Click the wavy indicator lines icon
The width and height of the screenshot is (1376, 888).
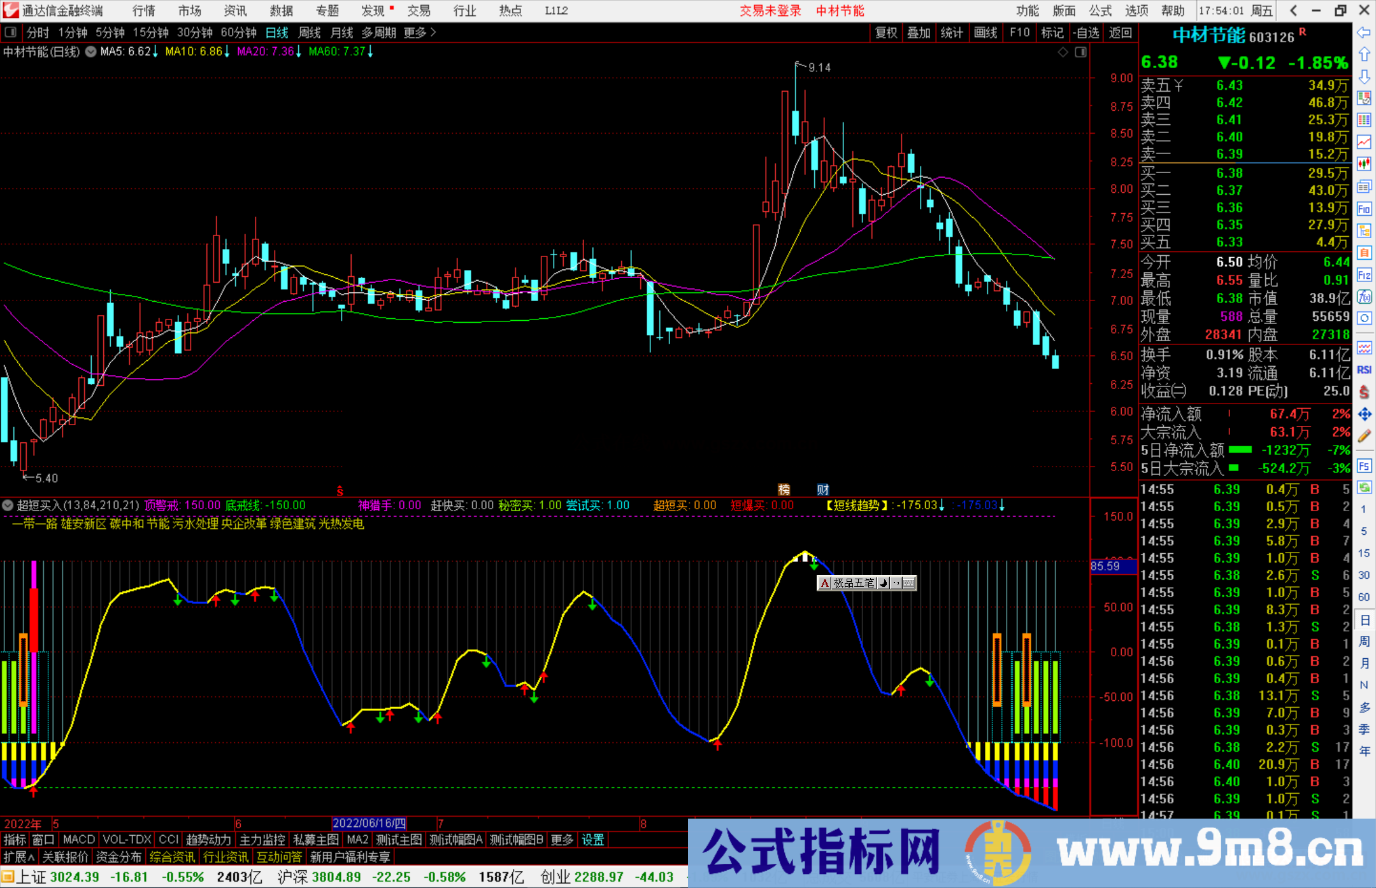click(x=1364, y=348)
